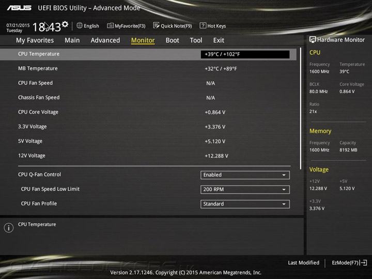372x279 pixels.
Task: Click the +5.120 V value in the list
Action: click(215, 142)
